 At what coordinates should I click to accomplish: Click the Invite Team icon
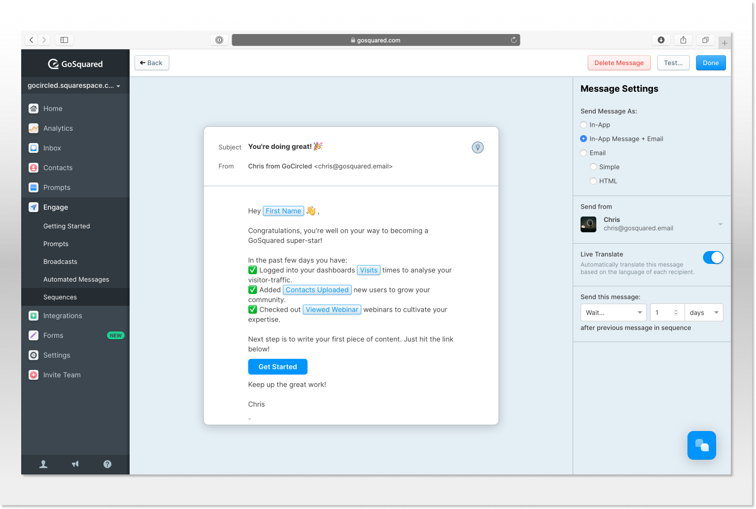(33, 375)
